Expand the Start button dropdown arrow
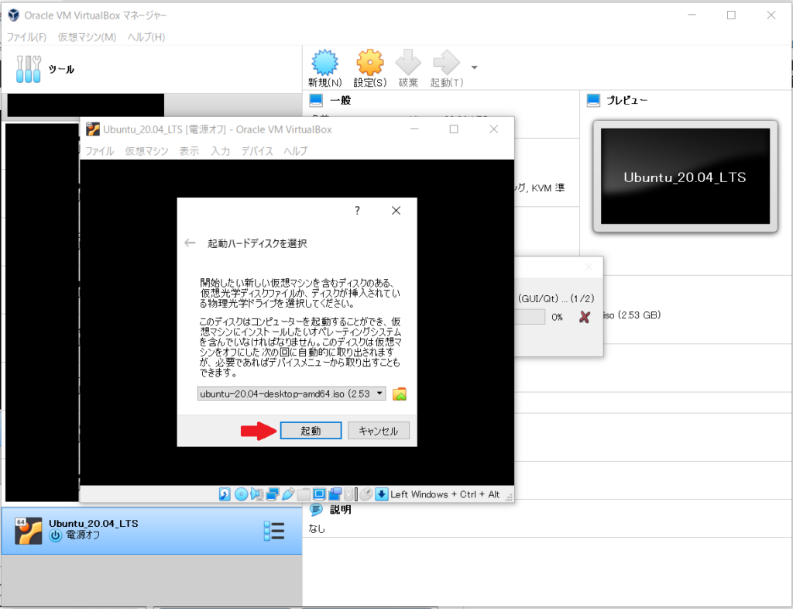This screenshot has width=793, height=609. click(475, 67)
